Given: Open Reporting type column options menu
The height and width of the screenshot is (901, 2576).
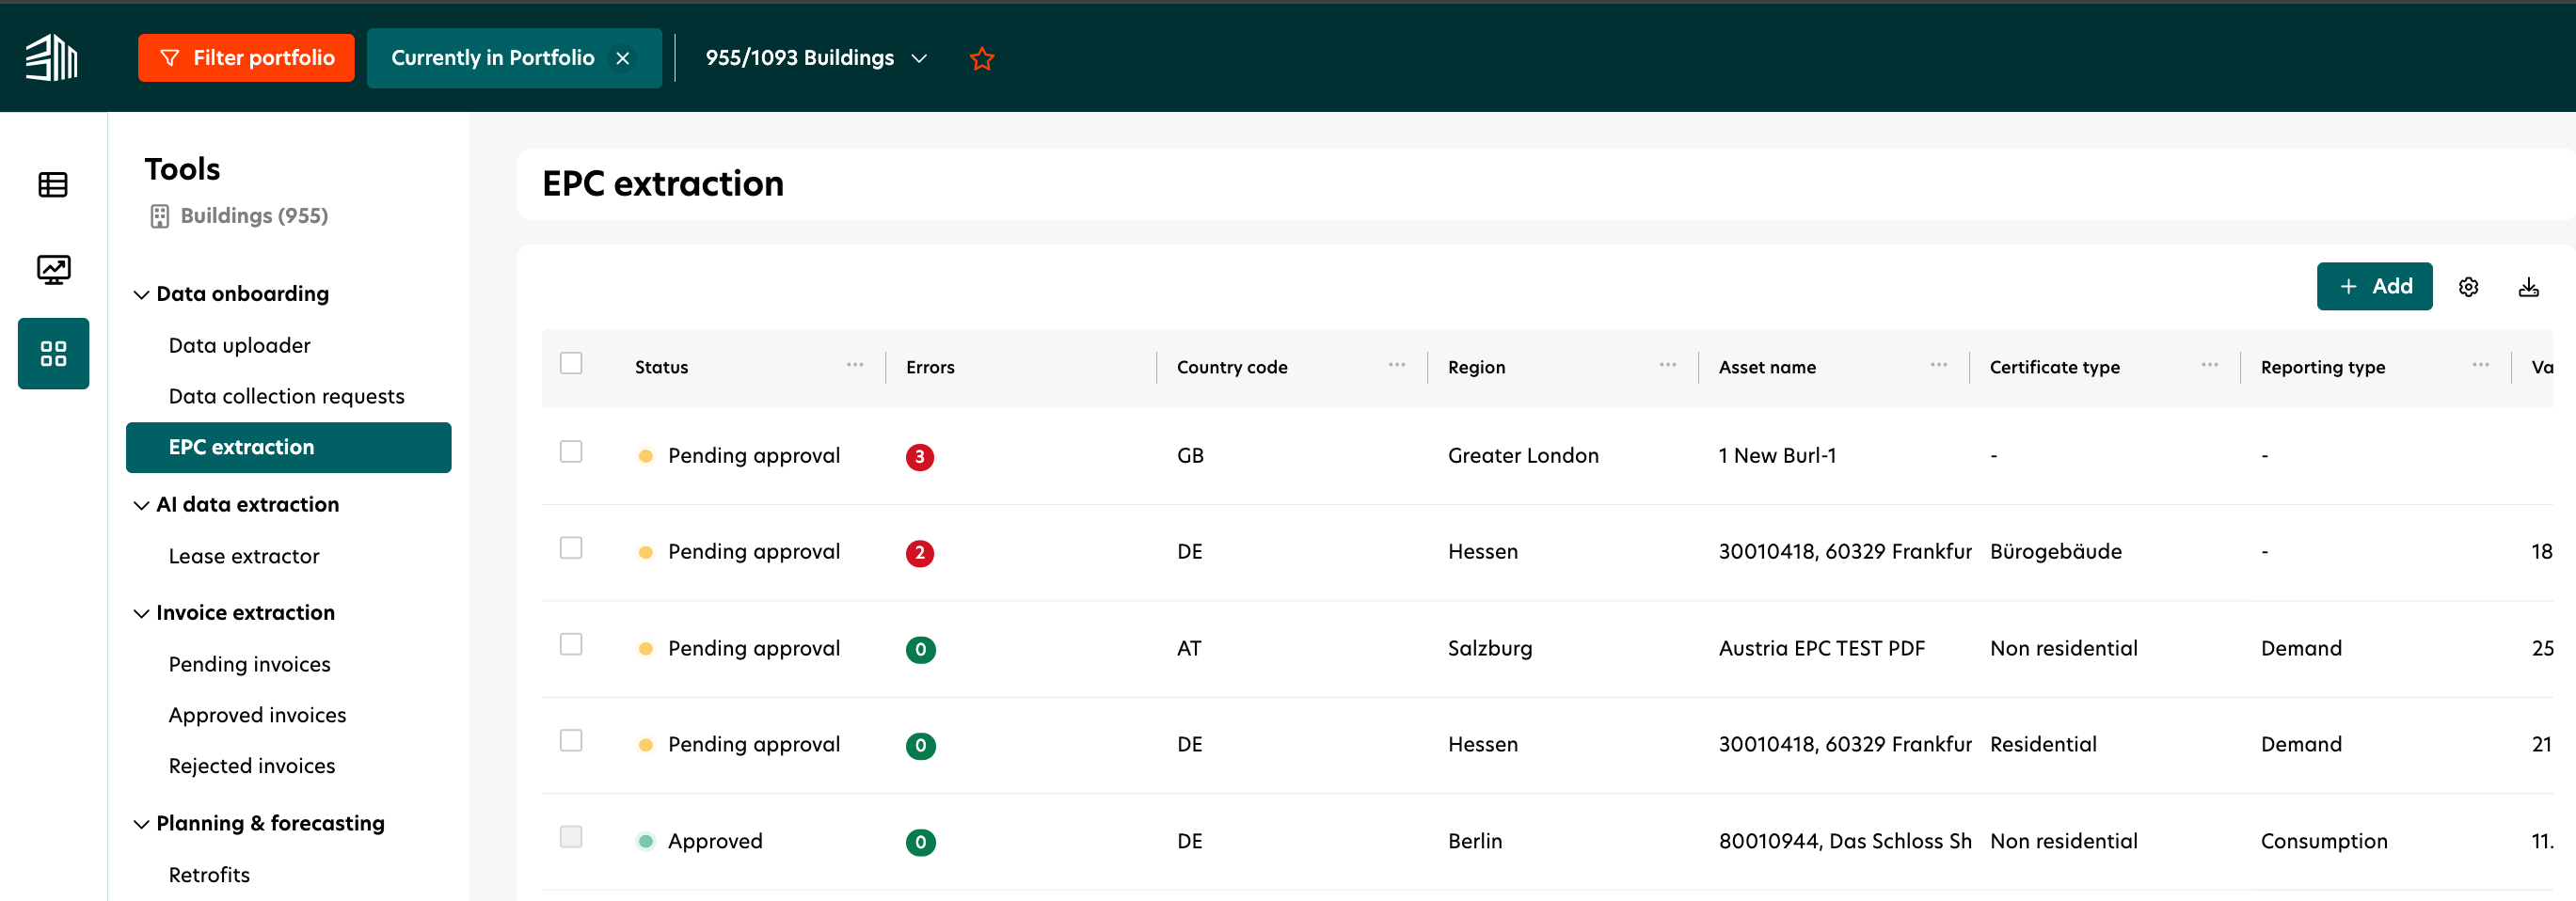Looking at the screenshot, I should [x=2481, y=365].
